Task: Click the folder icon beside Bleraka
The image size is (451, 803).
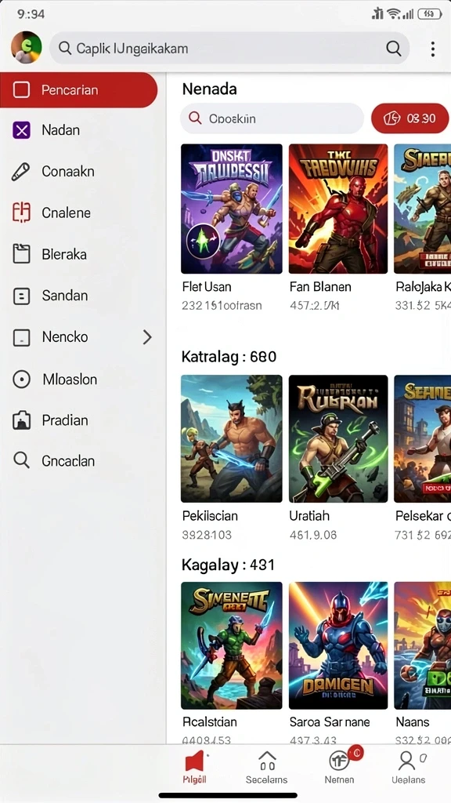Action: point(21,254)
